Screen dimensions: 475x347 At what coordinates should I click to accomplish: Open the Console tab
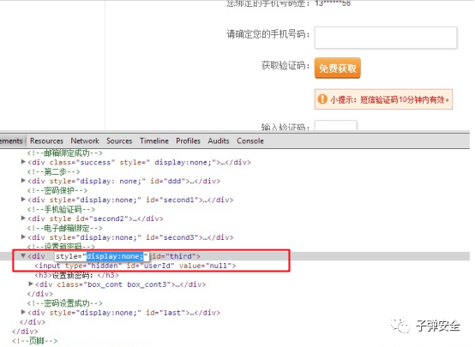point(250,141)
